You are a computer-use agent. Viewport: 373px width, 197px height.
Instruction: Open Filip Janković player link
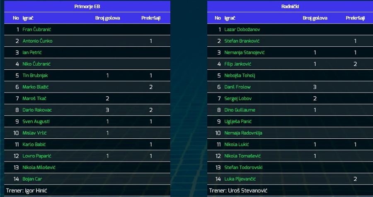[237, 64]
